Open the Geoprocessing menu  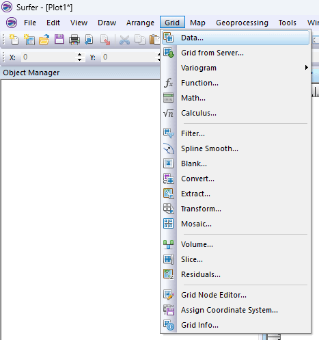tap(242, 23)
